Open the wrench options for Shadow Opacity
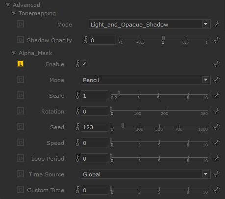The height and width of the screenshot is (199, 225). [x=217, y=40]
